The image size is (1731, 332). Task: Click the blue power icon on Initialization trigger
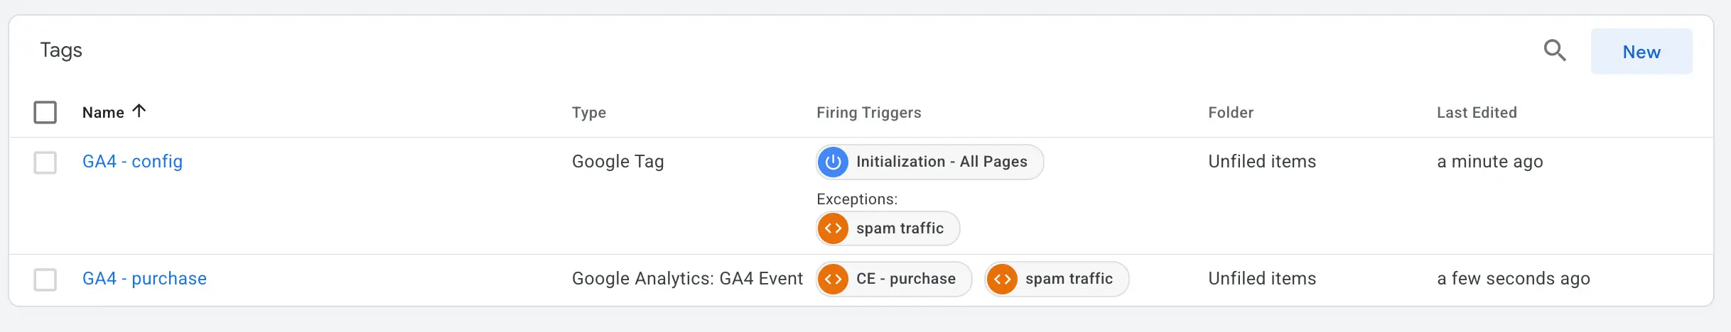coord(834,162)
